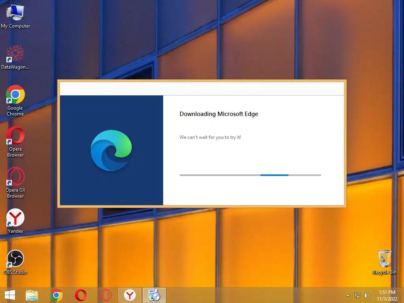Screen dimensions: 404x303
Task: Open the Windows Start button
Action: [10, 295]
